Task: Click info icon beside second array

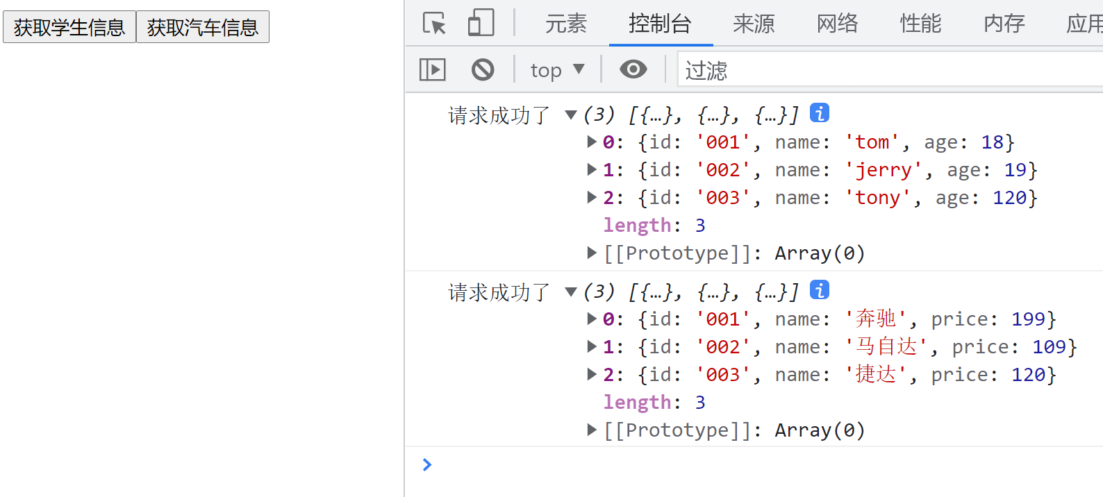Action: [820, 290]
